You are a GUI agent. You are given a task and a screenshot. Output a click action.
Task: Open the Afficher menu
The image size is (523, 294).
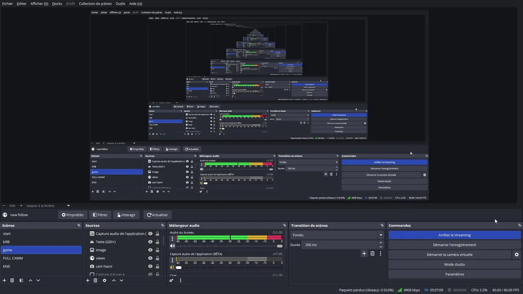(x=39, y=4)
